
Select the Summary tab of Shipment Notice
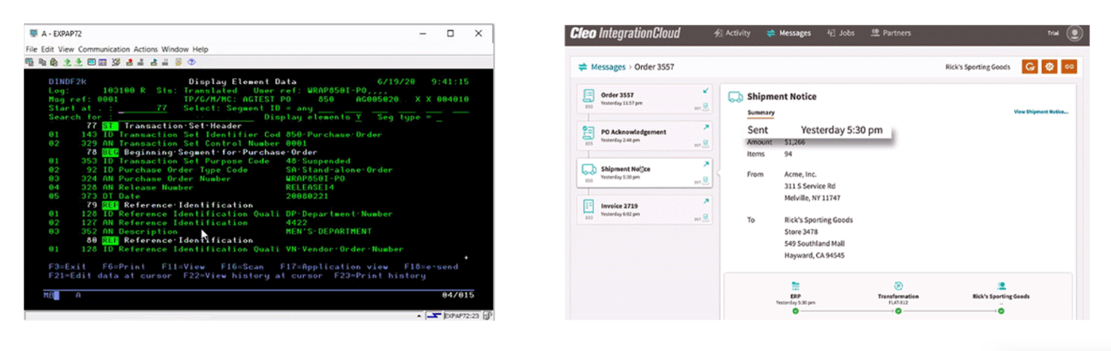[761, 113]
